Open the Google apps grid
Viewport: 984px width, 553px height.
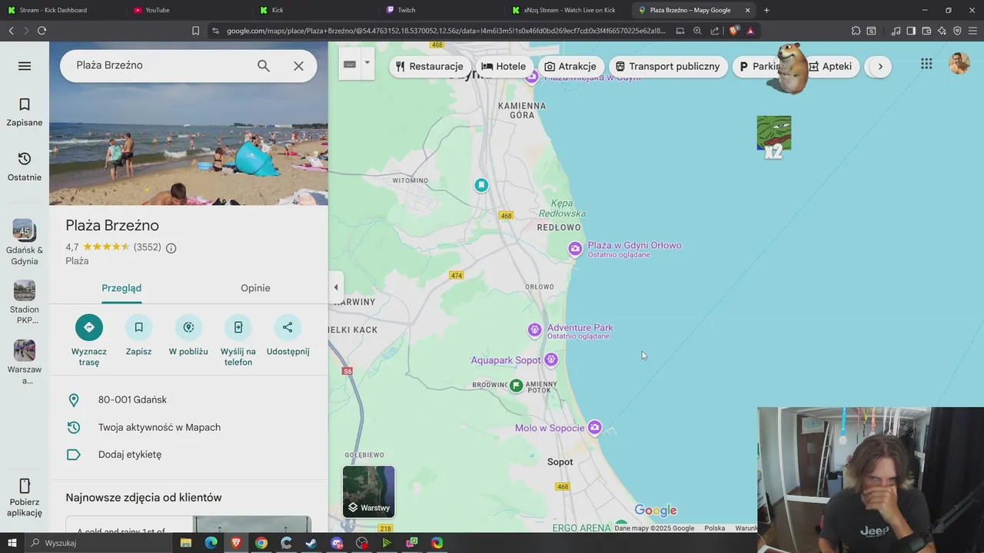[926, 65]
